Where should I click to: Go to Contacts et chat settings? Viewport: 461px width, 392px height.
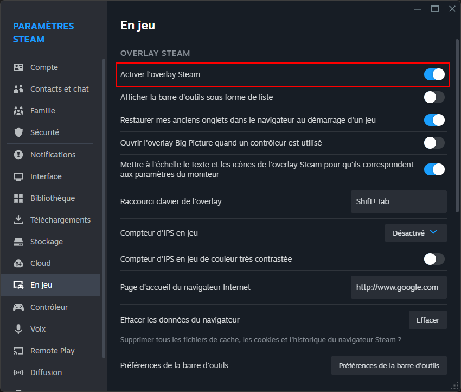(x=60, y=89)
